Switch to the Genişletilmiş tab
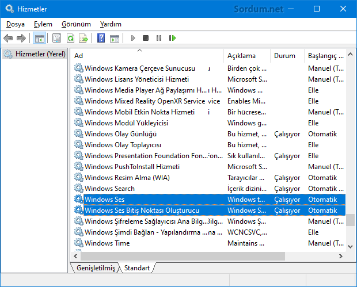 click(x=96, y=268)
